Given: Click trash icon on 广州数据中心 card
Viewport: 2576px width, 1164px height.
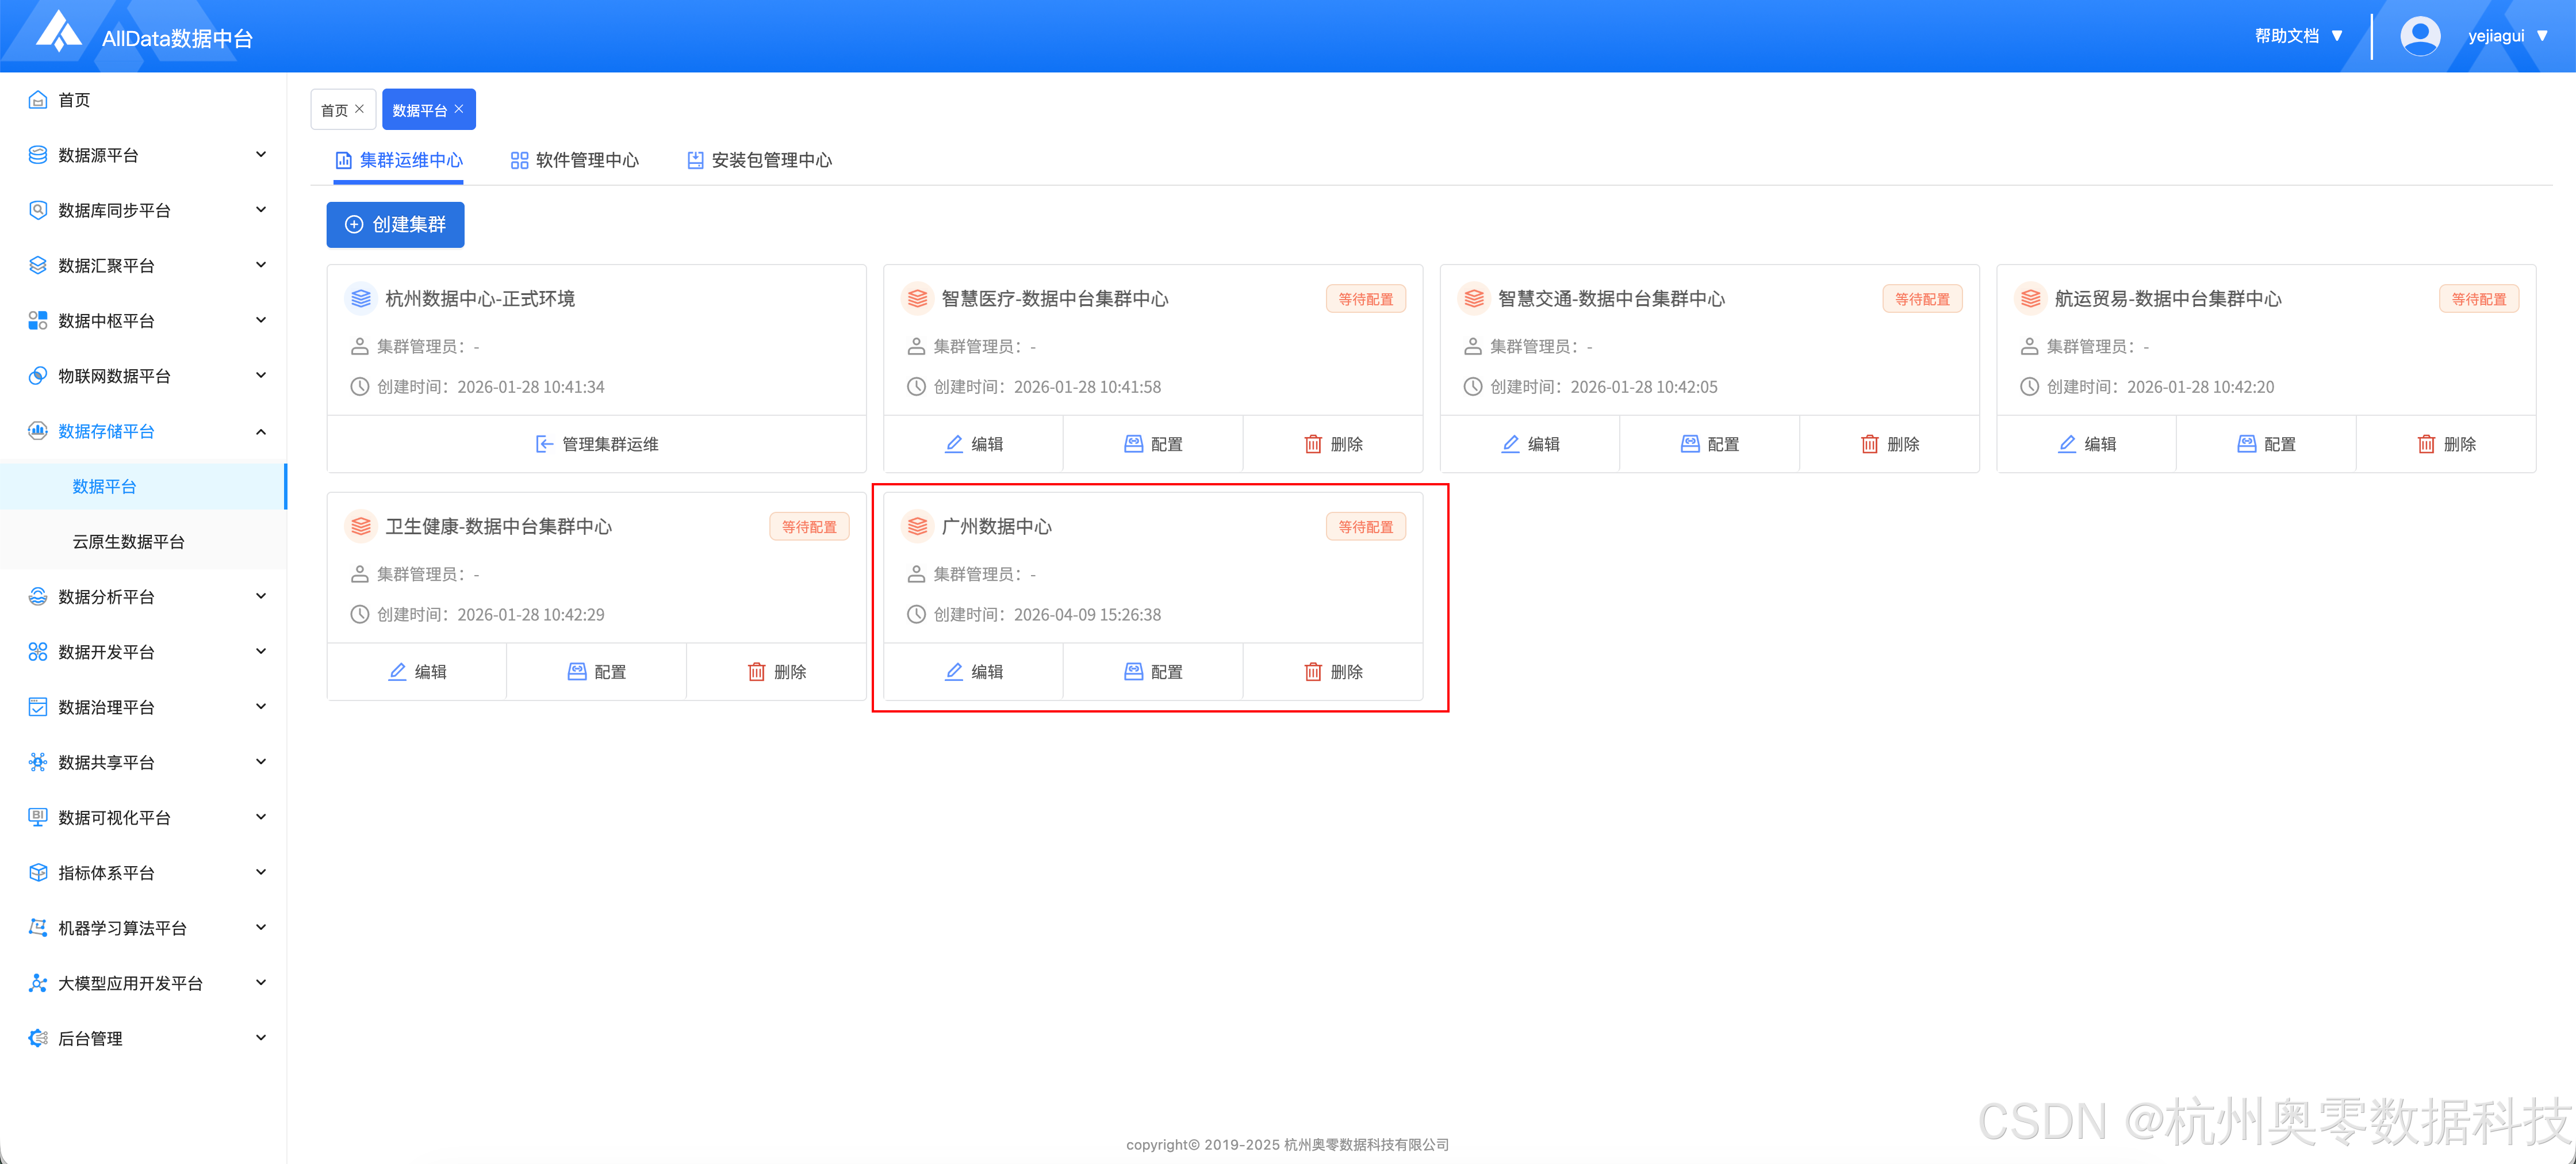Looking at the screenshot, I should click(x=1313, y=672).
